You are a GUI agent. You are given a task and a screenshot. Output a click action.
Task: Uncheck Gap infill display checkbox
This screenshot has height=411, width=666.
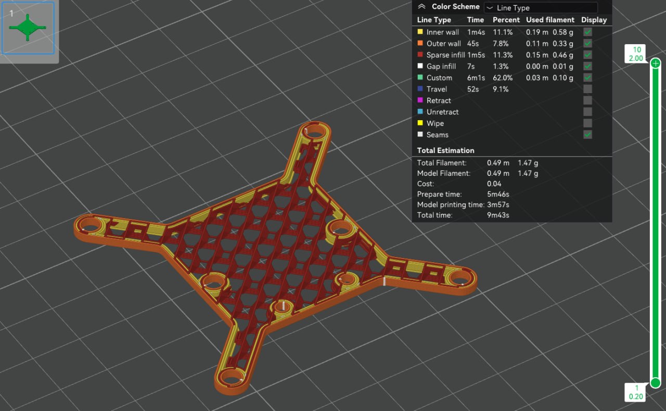click(587, 66)
